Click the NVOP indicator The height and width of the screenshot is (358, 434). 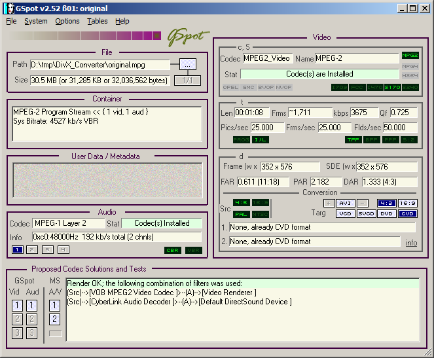[283, 88]
